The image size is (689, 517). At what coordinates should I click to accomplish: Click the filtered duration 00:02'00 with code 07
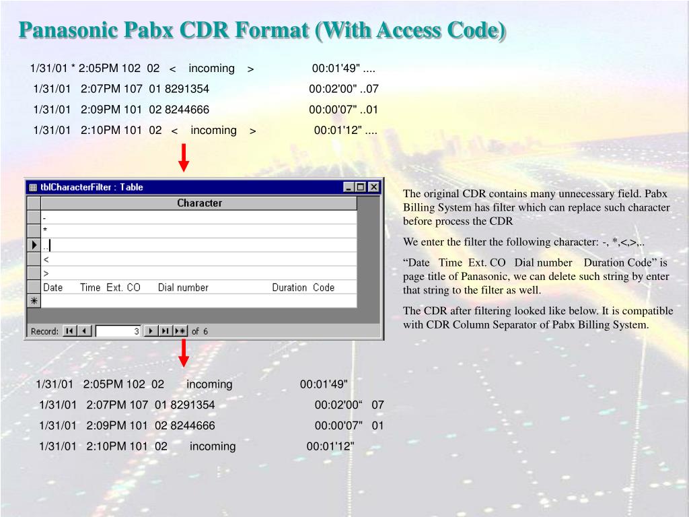[x=349, y=405]
